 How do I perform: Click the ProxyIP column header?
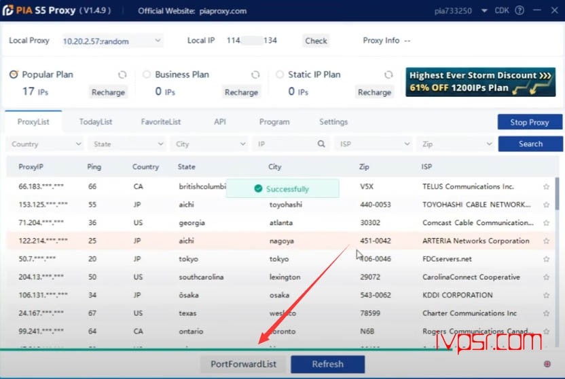31,167
